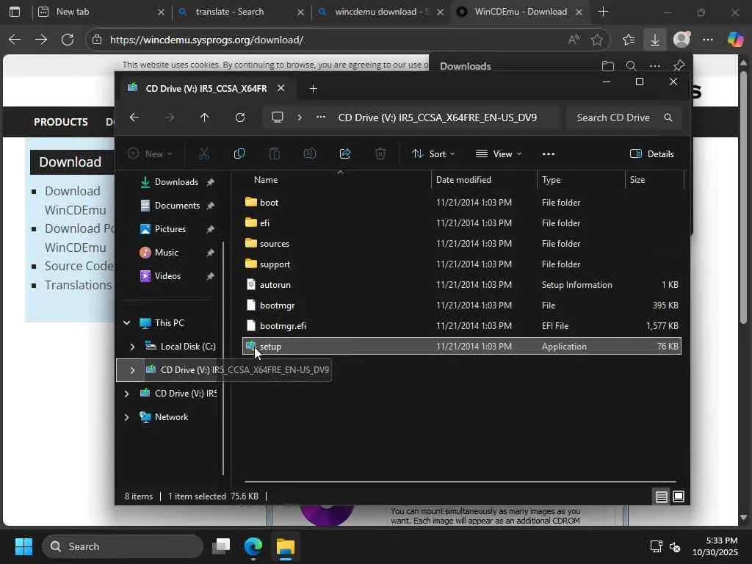Screen dimensions: 752x564
Task: Open the Windows Start menu
Action: tap(23, 546)
